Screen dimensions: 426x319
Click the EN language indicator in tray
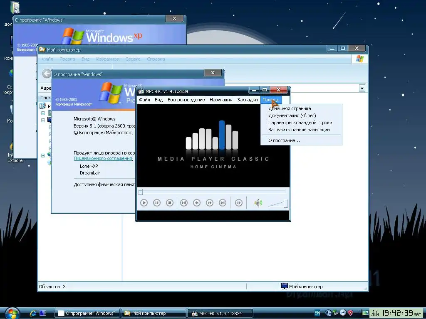pos(317,313)
